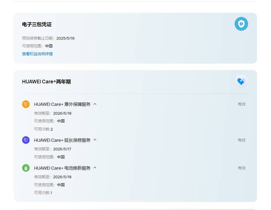
Task: Open the 查看权益说明详情 link
Action: tap(37, 54)
